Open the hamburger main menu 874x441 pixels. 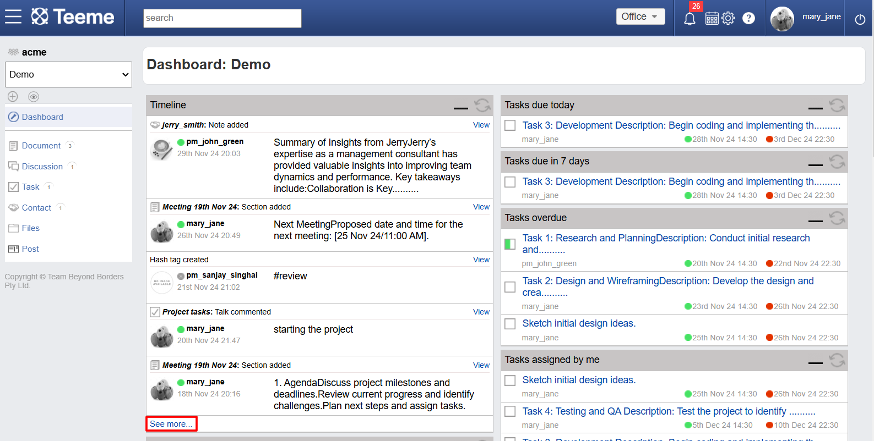(x=13, y=17)
